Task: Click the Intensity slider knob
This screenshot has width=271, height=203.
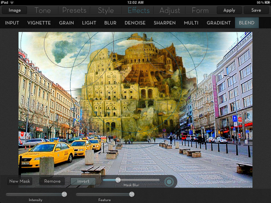Action: point(64,194)
